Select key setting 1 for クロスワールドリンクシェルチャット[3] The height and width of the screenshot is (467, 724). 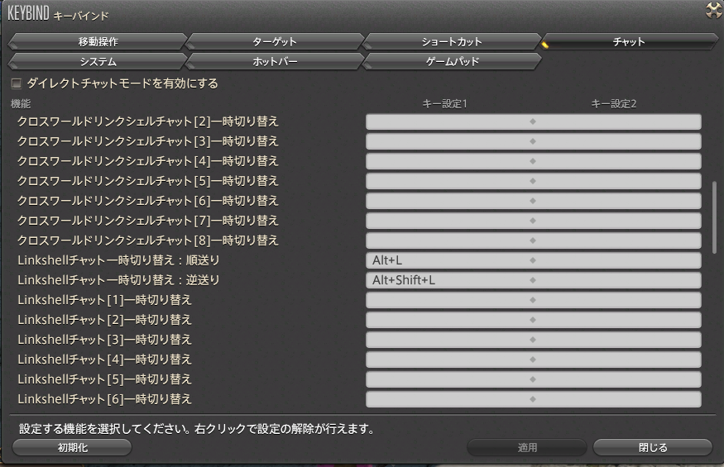(449, 141)
